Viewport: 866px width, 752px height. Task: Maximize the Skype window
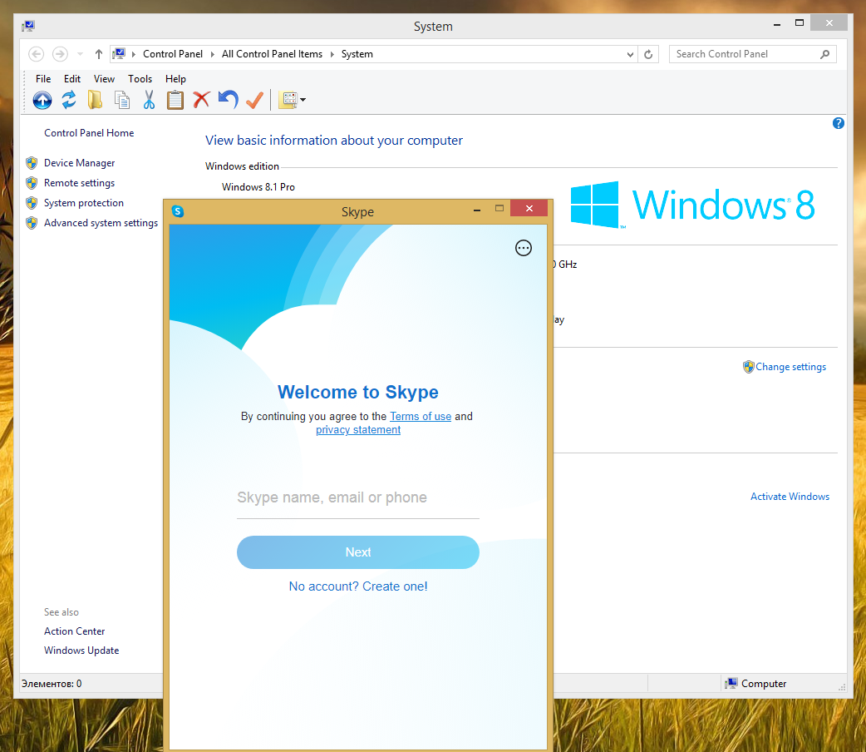(x=499, y=209)
